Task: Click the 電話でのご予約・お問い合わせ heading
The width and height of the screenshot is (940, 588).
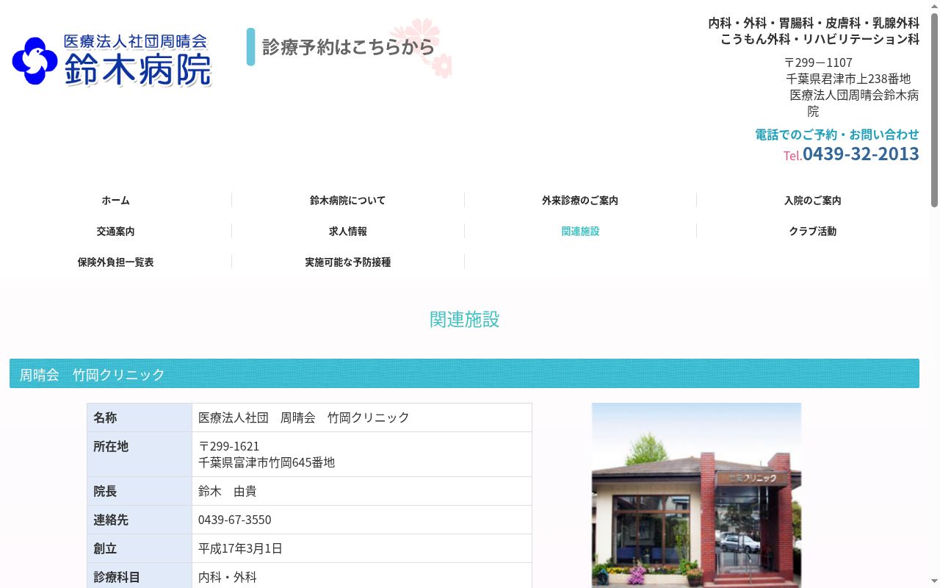Action: [x=837, y=135]
